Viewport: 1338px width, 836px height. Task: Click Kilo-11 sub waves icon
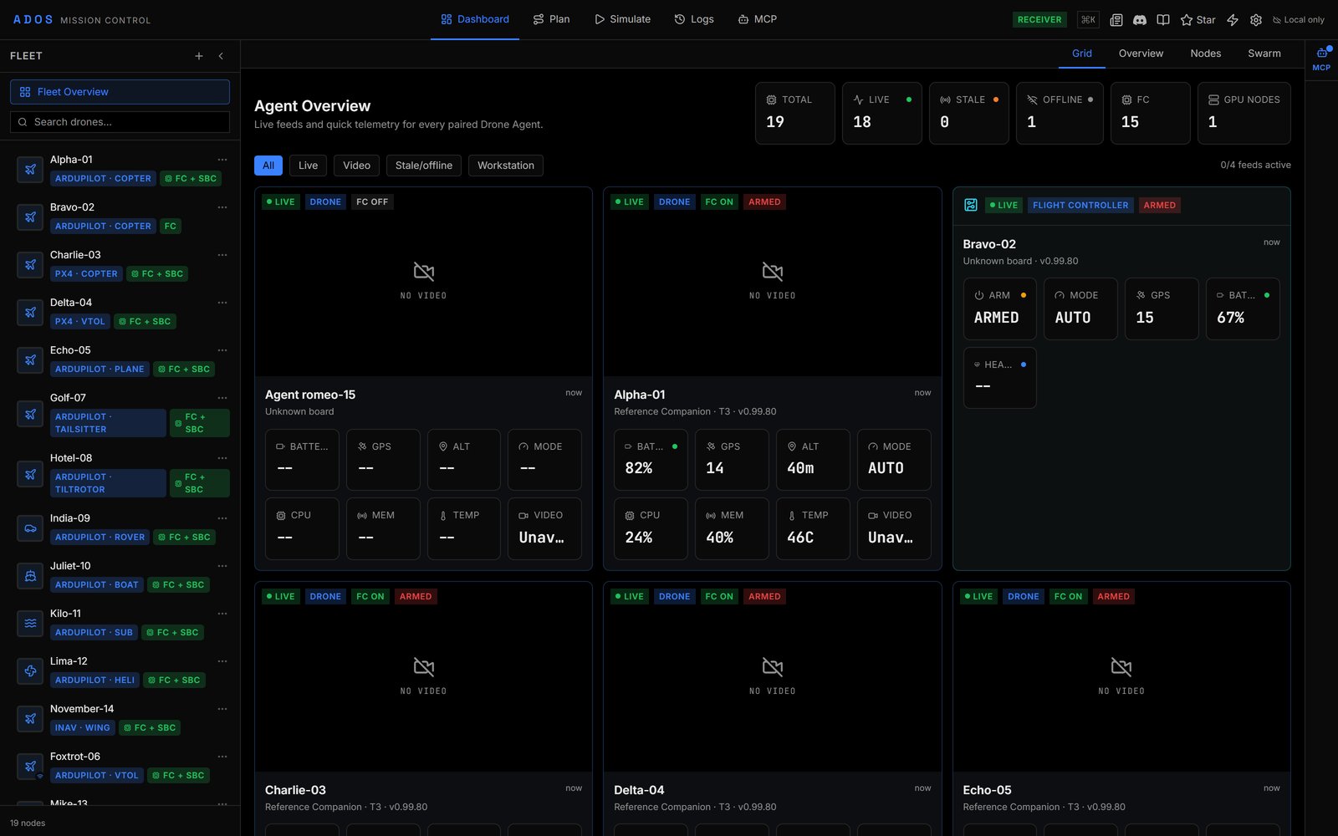(30, 624)
